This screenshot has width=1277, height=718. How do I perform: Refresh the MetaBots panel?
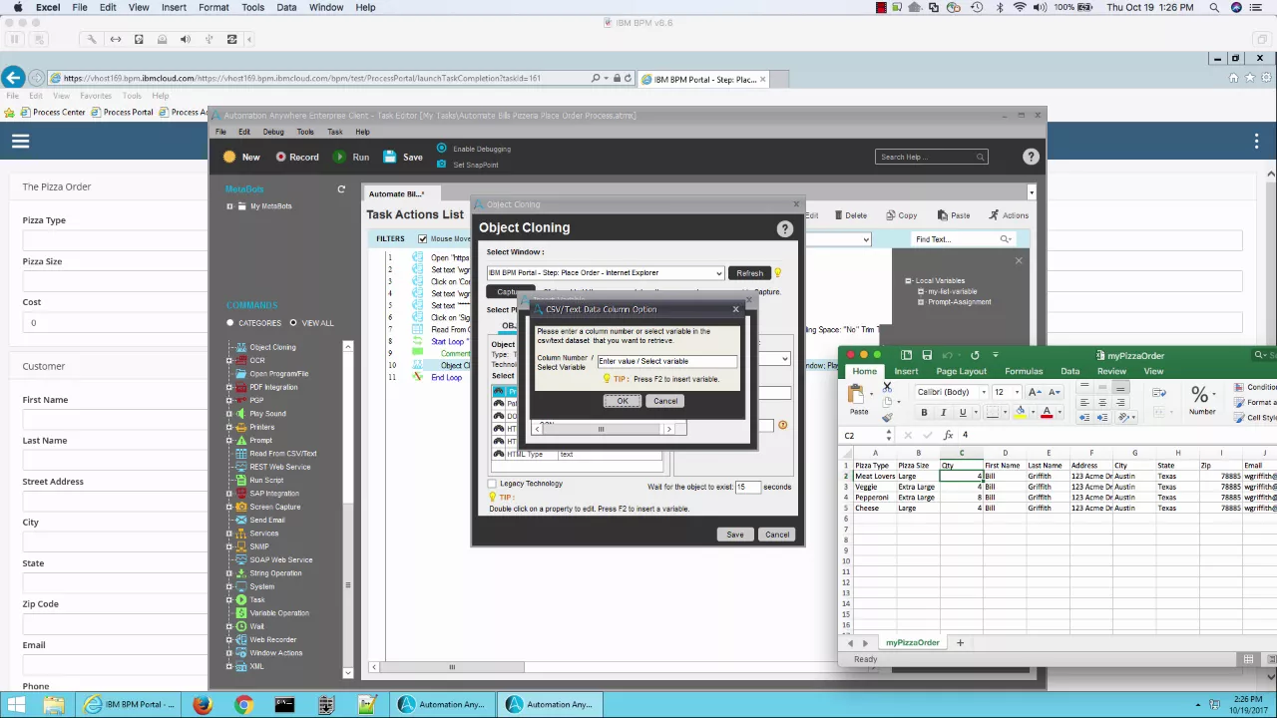coord(341,189)
